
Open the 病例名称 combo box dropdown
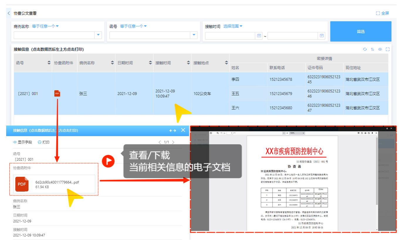click(98, 35)
